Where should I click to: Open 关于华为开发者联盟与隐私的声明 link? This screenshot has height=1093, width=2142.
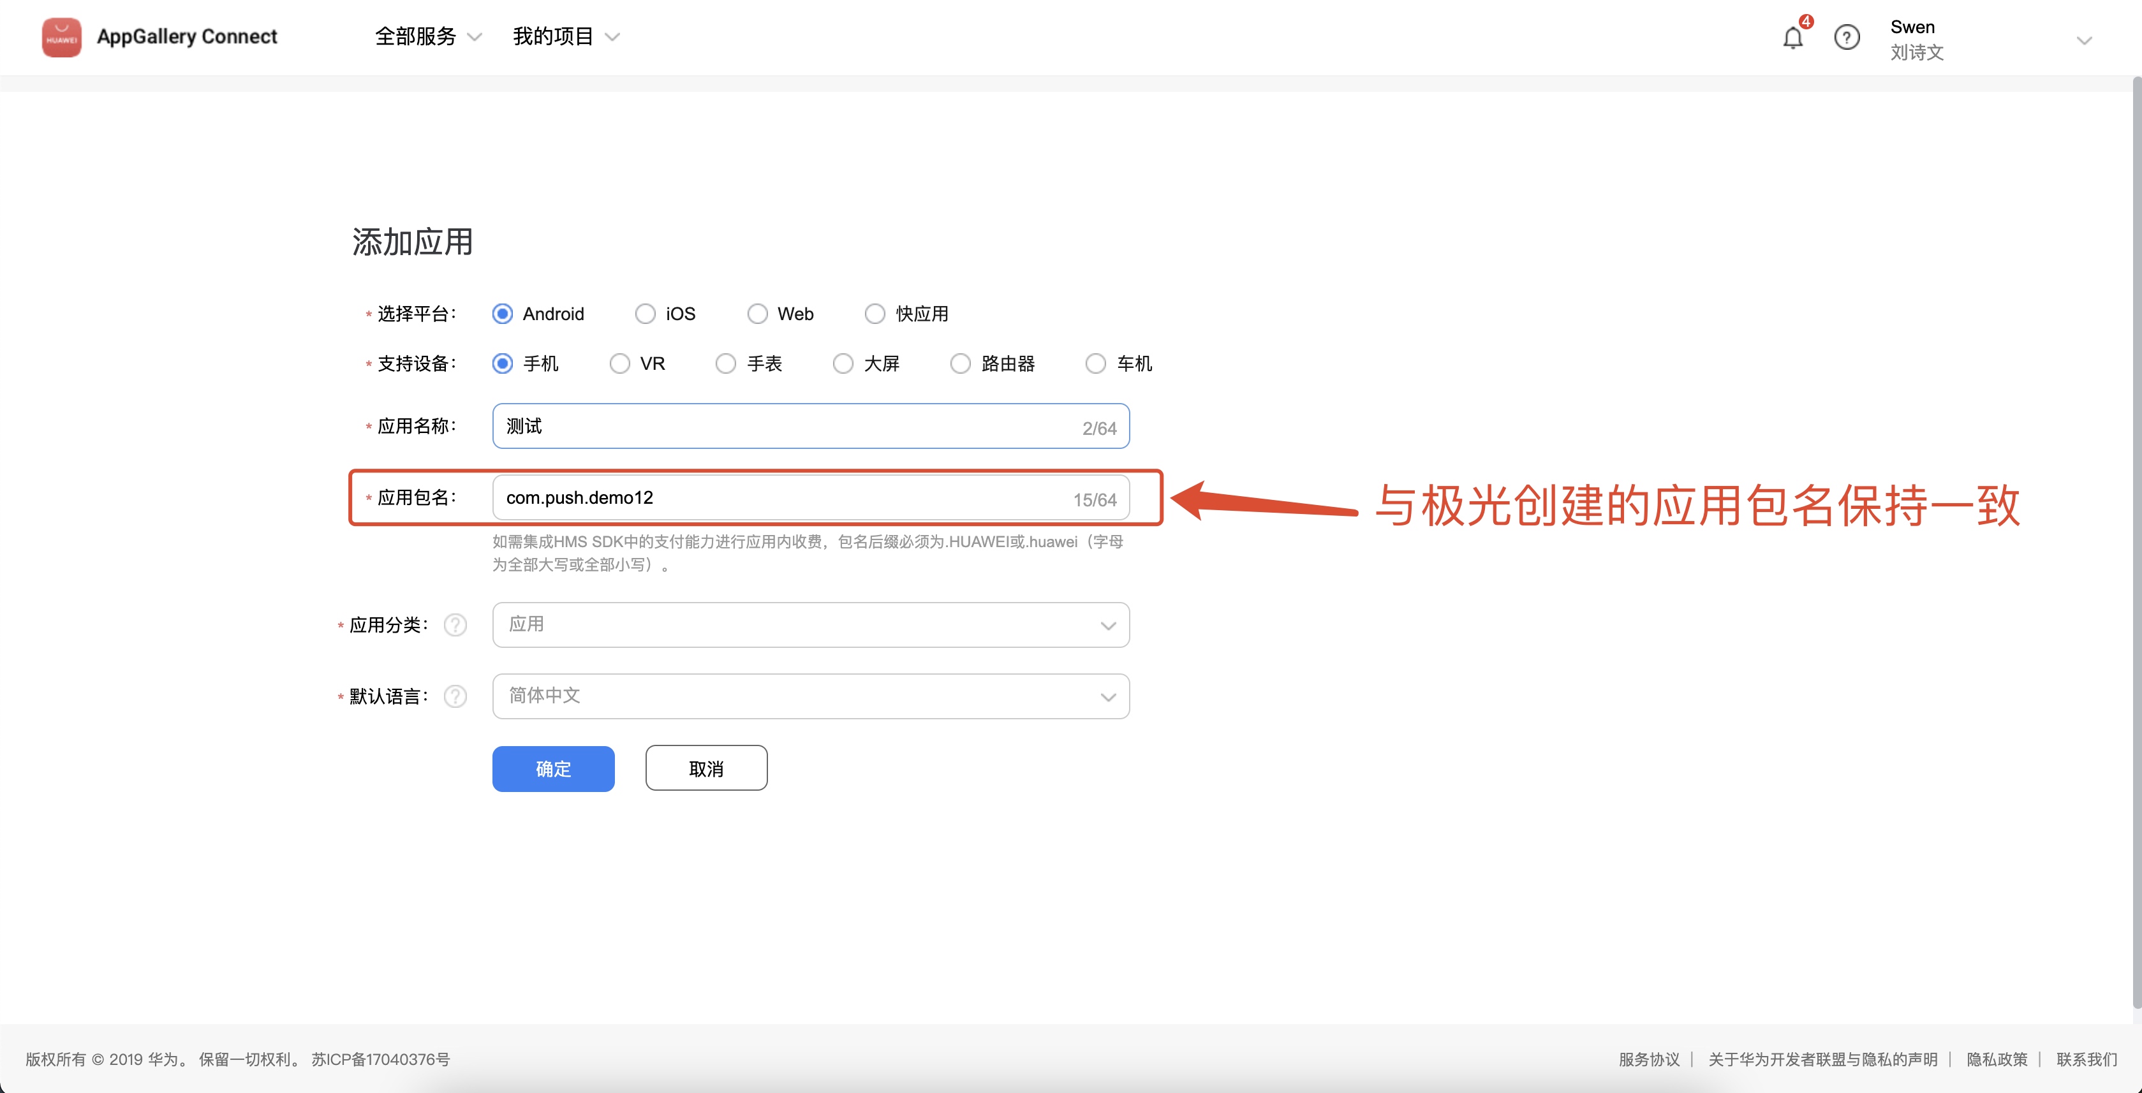[1822, 1060]
